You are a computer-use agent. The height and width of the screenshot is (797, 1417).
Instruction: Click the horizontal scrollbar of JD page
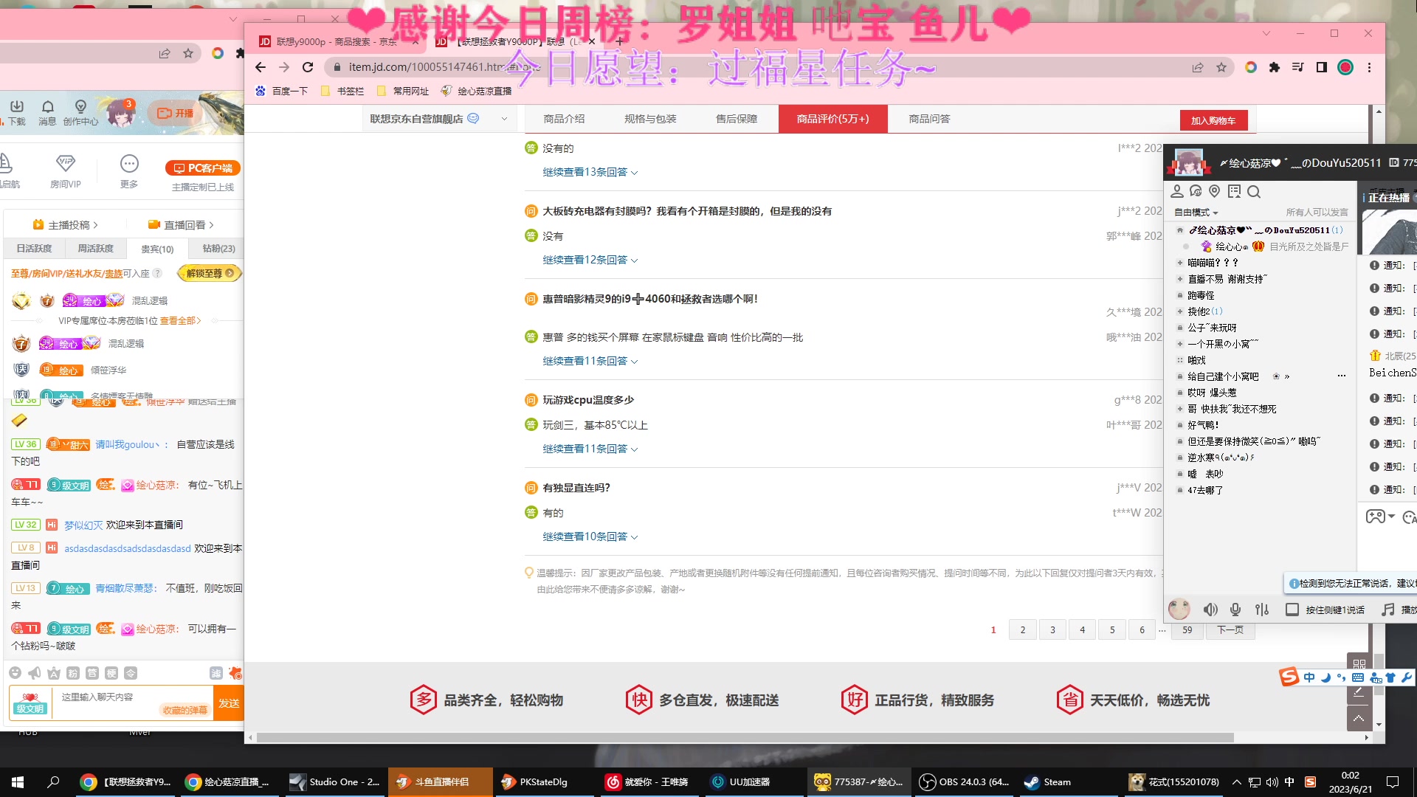pos(745,737)
